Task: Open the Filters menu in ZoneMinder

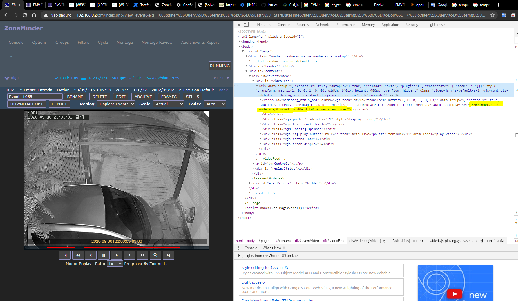Action: tap(83, 42)
